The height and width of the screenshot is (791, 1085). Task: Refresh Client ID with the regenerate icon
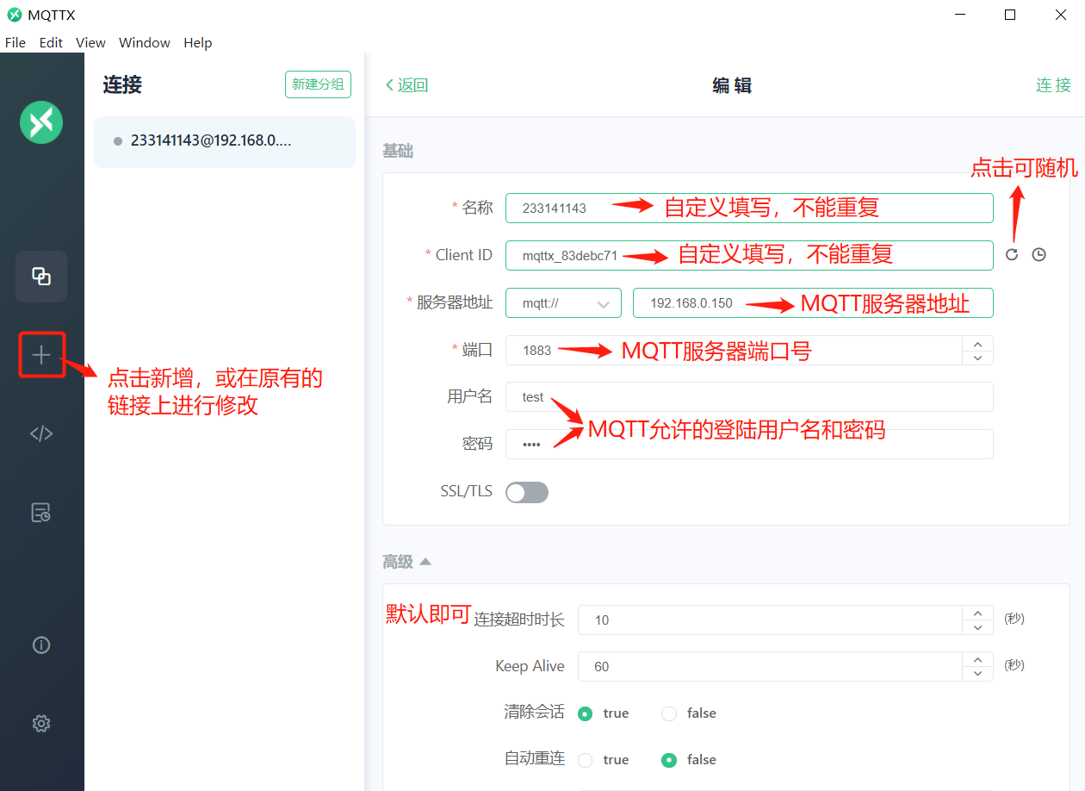point(1012,254)
